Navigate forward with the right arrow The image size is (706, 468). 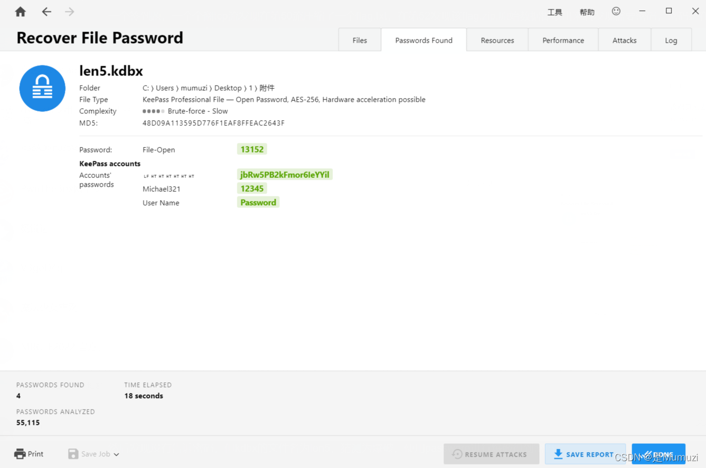pyautogui.click(x=70, y=12)
